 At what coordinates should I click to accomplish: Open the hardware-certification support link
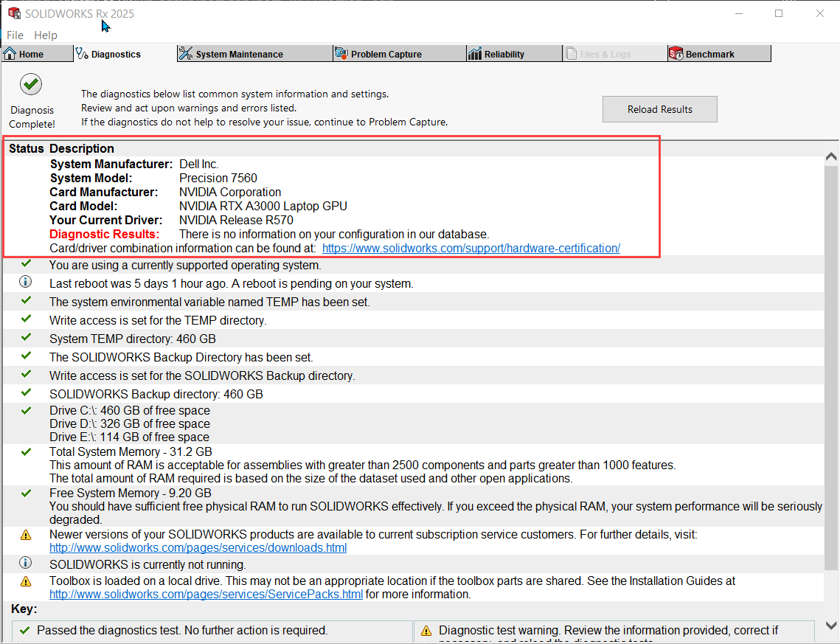(x=471, y=249)
